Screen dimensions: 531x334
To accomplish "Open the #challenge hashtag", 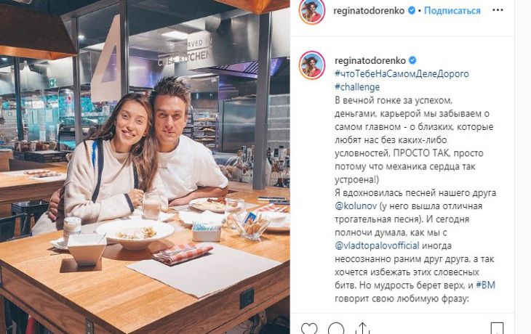I will 357,87.
